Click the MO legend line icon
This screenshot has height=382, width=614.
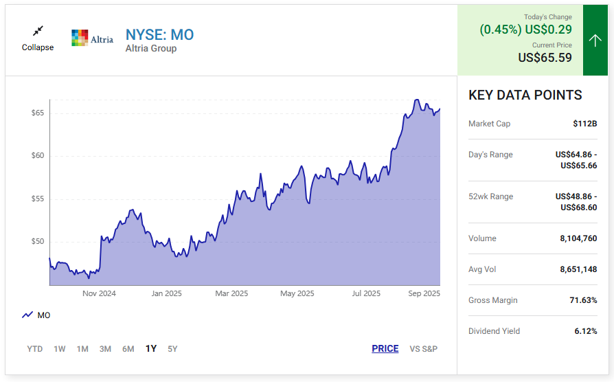(x=27, y=315)
